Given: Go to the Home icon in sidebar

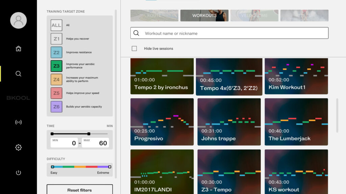Looking at the screenshot, I should [x=19, y=48].
